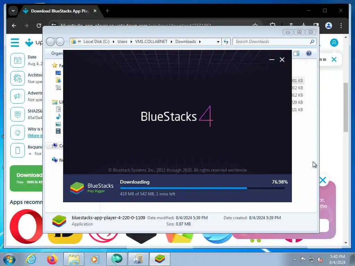This screenshot has height=266, width=355.
Task: Expand the arrow after VM1.COLLABNET
Action: point(171,42)
